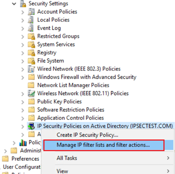This screenshot has width=175, height=174.
Task: Collapse the Security Settings node
Action: (14, 4)
